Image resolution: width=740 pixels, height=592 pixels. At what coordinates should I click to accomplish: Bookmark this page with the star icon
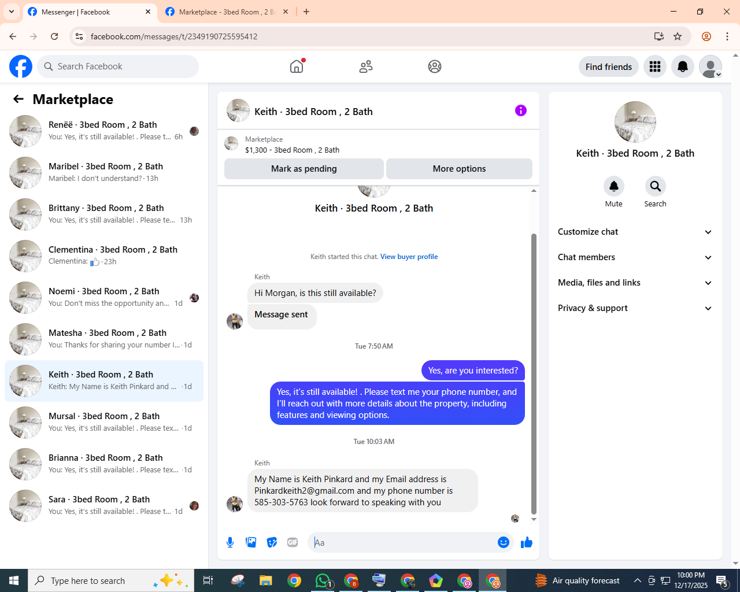678,36
